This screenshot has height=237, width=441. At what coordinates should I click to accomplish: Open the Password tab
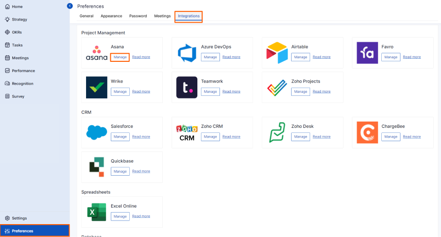tap(138, 16)
